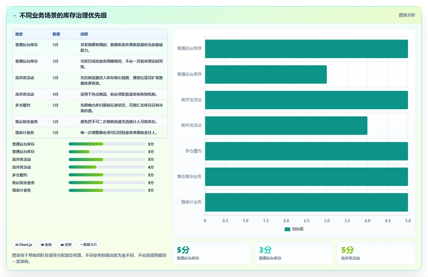This screenshot has width=428, height=277.
Task: Click the table description starting 先控制流量进入库存核心链路
Action: [122, 81]
